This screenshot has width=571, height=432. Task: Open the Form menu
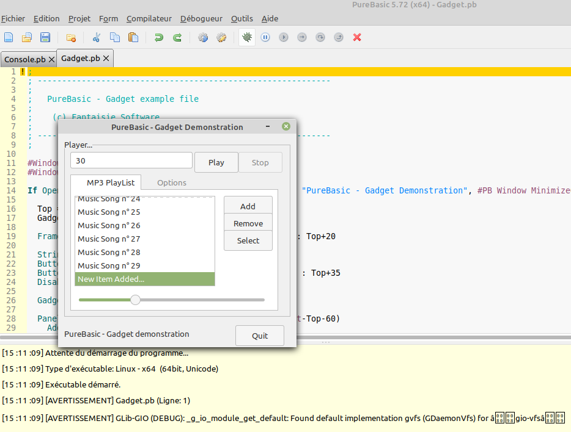109,18
